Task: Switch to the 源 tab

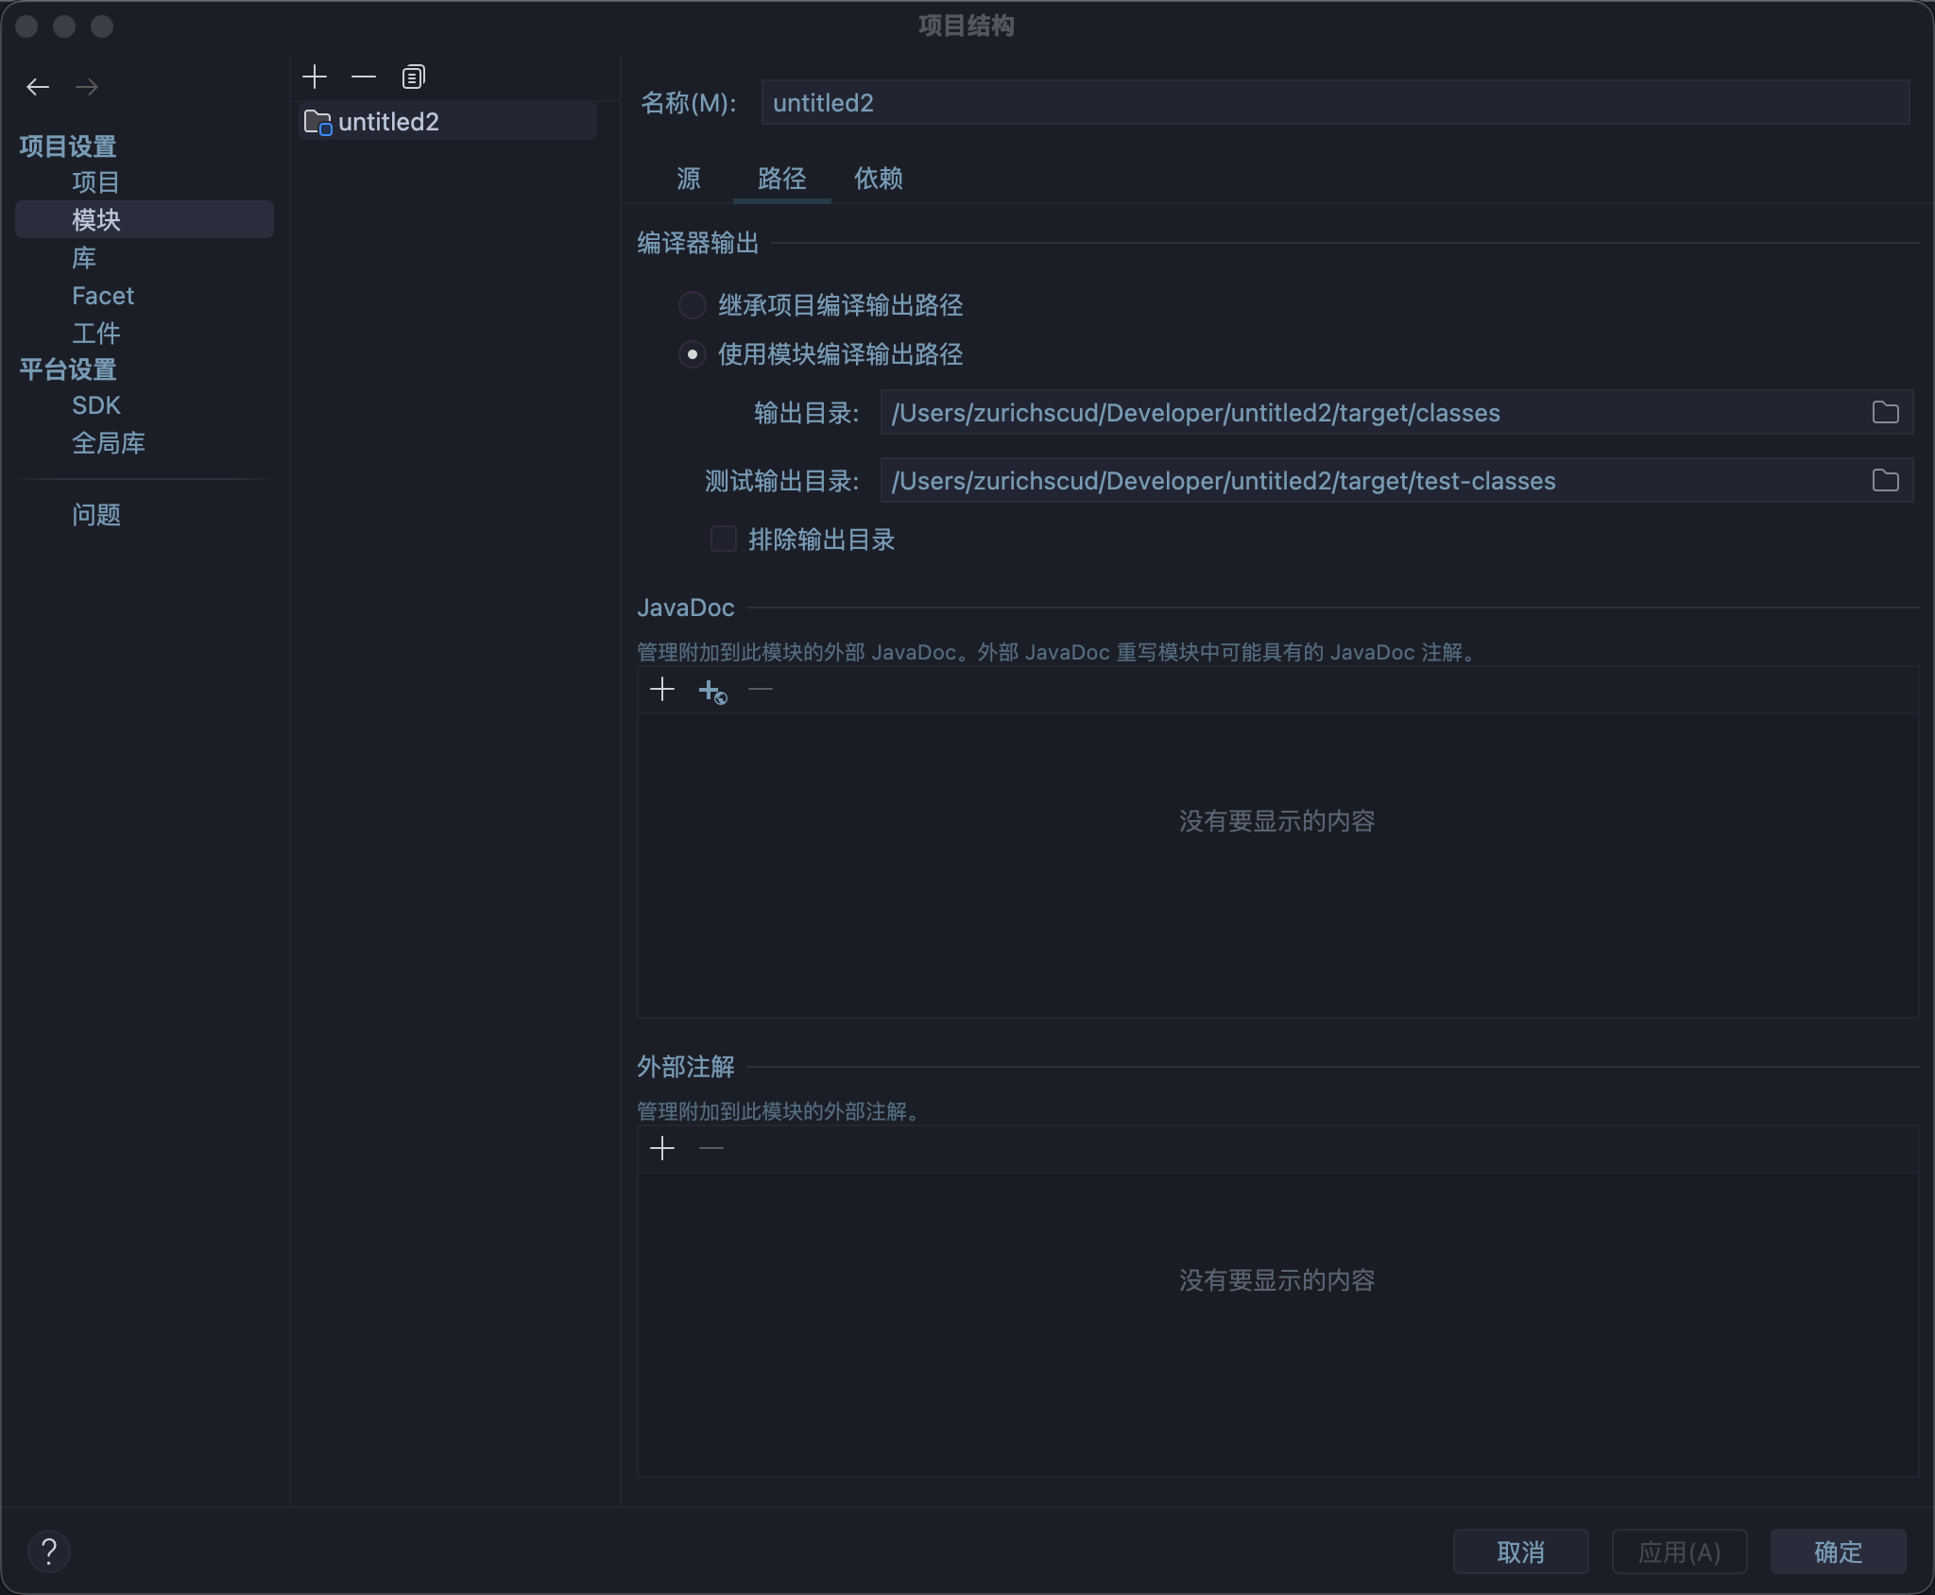Action: [x=689, y=179]
